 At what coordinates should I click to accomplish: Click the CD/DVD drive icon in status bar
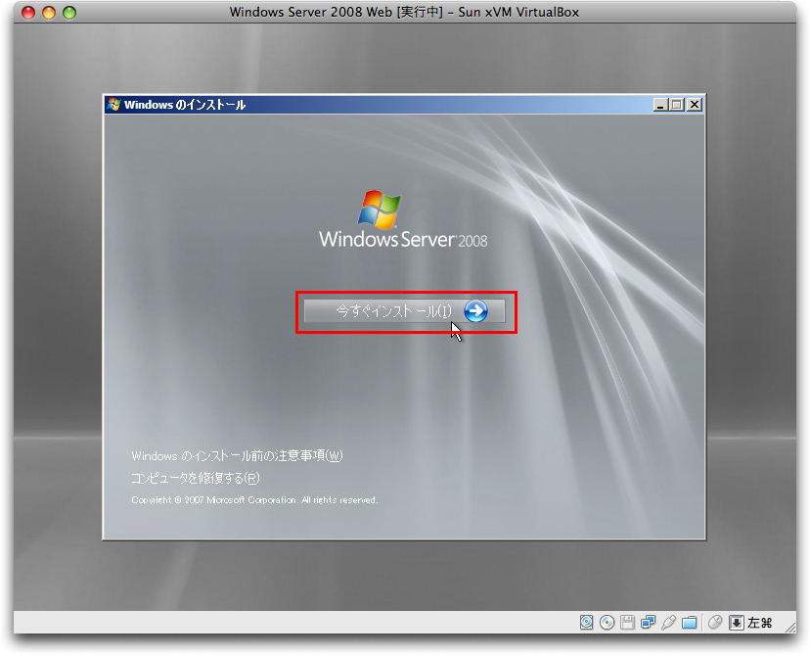(607, 623)
